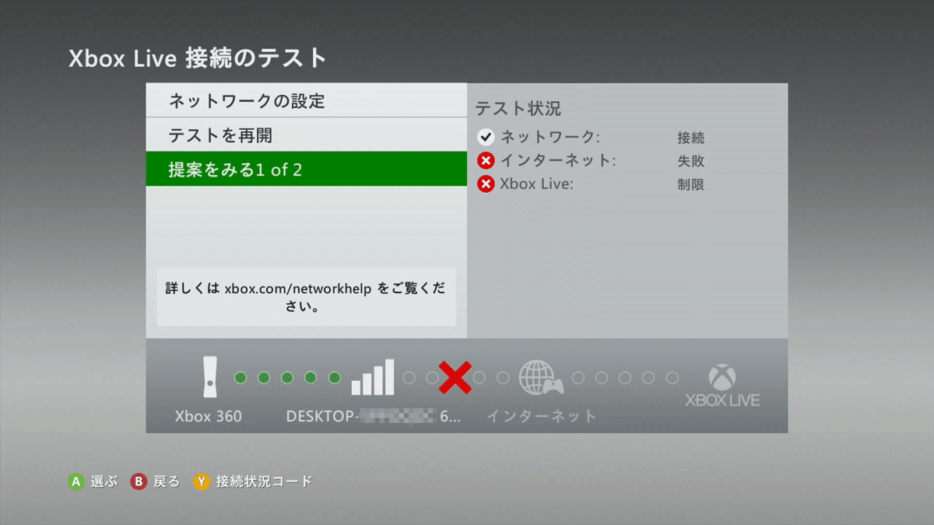This screenshot has width=934, height=525.
Task: Click the red error icon beside インターネット
Action: click(x=486, y=161)
